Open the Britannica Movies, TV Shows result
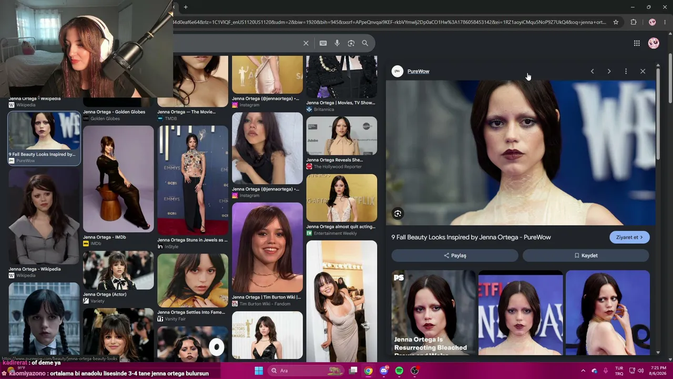673x379 pixels. click(342, 77)
